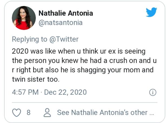
Task: Open the @natsantonia handle link
Action: (x=61, y=23)
